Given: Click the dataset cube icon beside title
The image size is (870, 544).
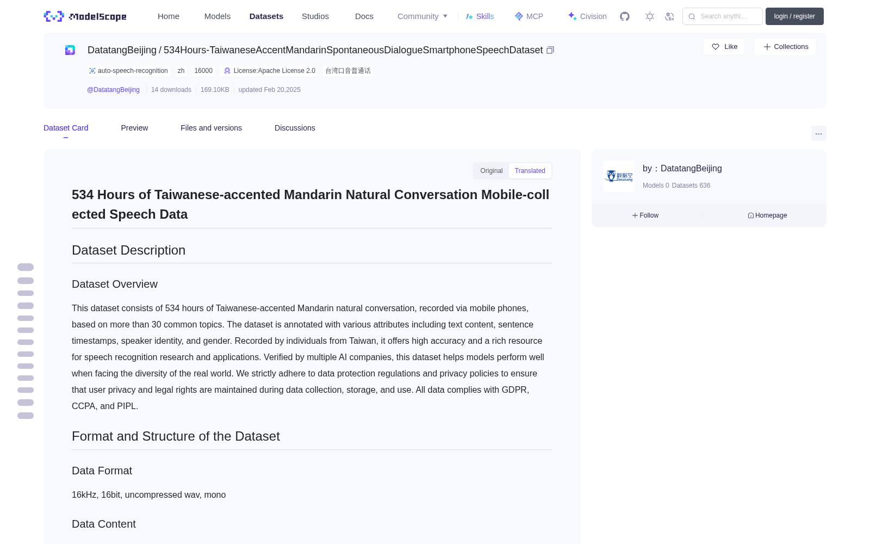Looking at the screenshot, I should [x=70, y=50].
